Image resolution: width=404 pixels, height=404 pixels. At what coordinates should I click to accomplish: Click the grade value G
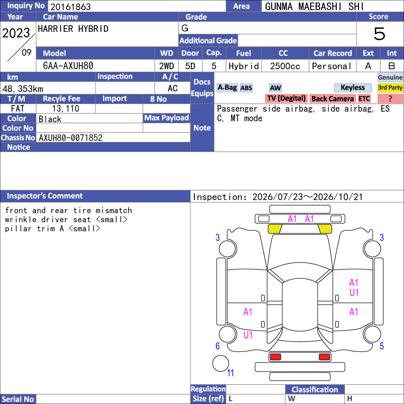click(185, 28)
